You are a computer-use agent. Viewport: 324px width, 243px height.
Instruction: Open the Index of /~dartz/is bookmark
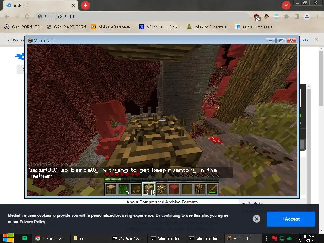pyautogui.click(x=208, y=27)
